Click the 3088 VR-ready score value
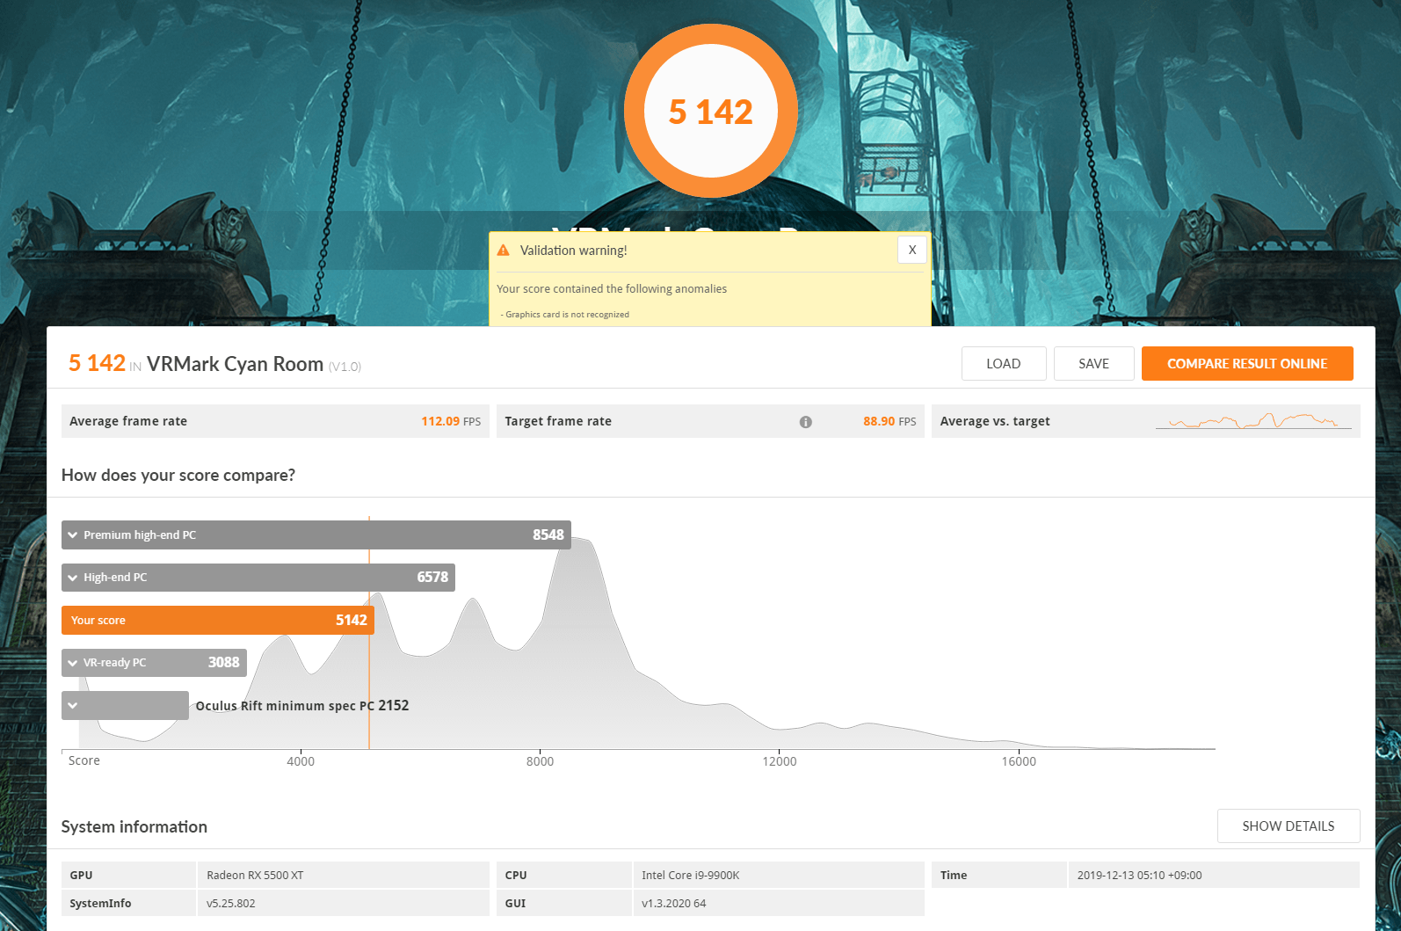 (x=223, y=662)
